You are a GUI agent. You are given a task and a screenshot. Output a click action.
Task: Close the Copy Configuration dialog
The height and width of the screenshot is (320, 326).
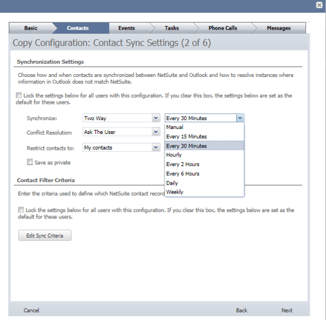[x=319, y=5]
